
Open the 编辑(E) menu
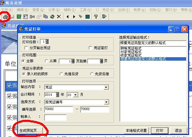coord(23,10)
